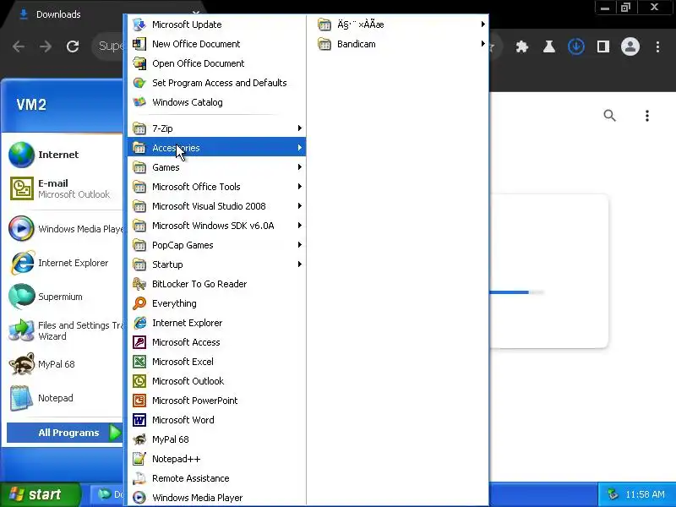Expand PopCap Games folder
This screenshot has width=676, height=507.
[217, 244]
